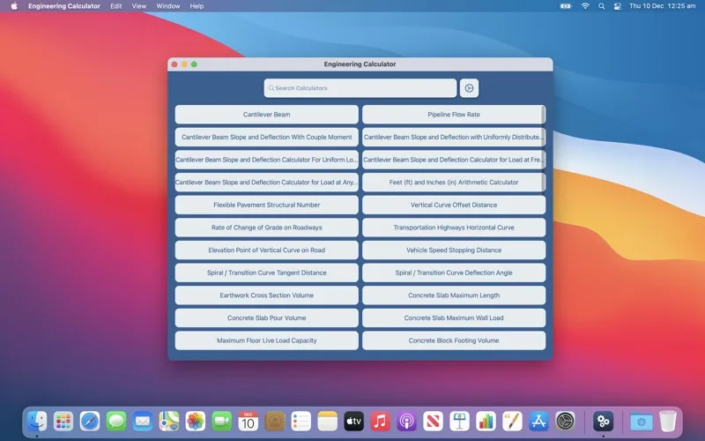Click the Search Calculators field
This screenshot has height=441, width=705.
[360, 88]
